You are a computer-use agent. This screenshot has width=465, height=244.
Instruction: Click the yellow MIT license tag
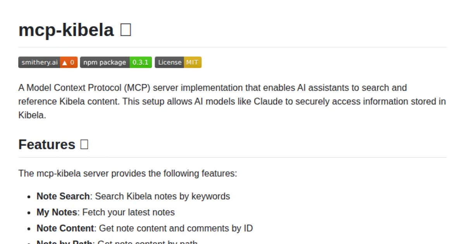pos(192,62)
